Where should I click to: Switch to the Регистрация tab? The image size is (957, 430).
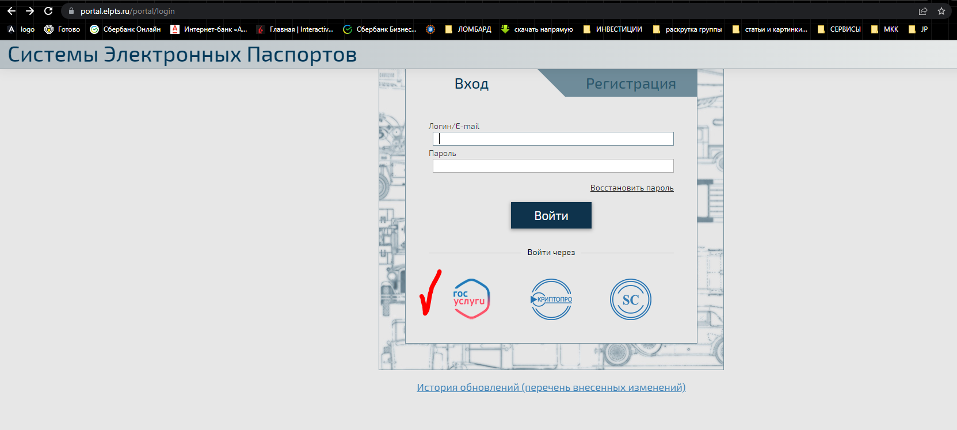[631, 83]
